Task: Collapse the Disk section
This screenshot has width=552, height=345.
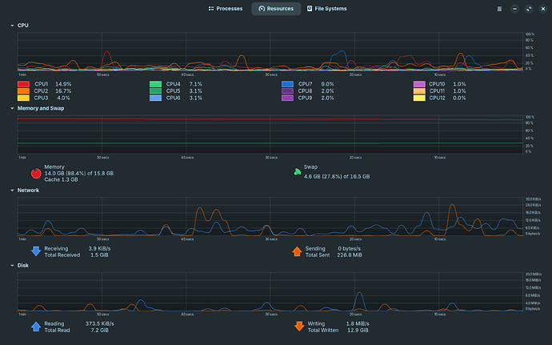Action: [12, 266]
